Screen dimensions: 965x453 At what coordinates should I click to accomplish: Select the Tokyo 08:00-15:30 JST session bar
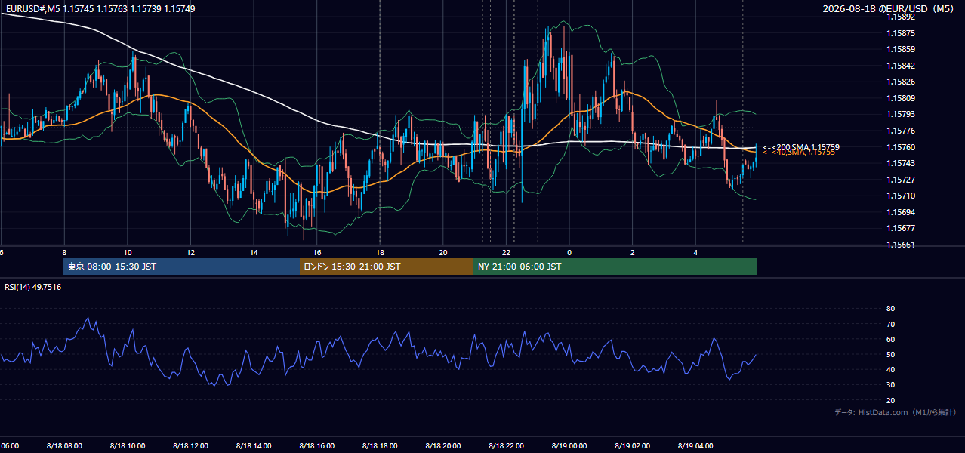pos(181,267)
